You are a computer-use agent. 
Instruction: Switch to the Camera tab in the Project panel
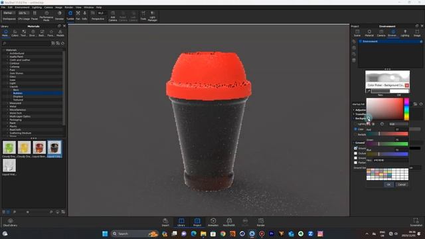point(381,33)
